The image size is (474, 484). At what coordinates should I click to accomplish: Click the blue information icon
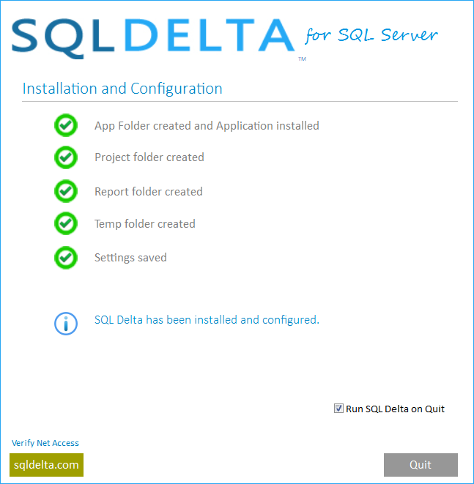click(x=66, y=323)
